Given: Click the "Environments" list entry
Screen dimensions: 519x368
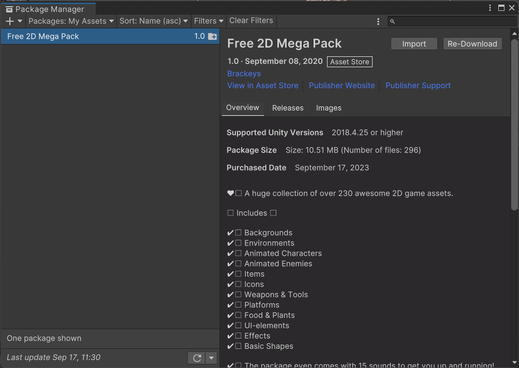Looking at the screenshot, I should coord(269,243).
